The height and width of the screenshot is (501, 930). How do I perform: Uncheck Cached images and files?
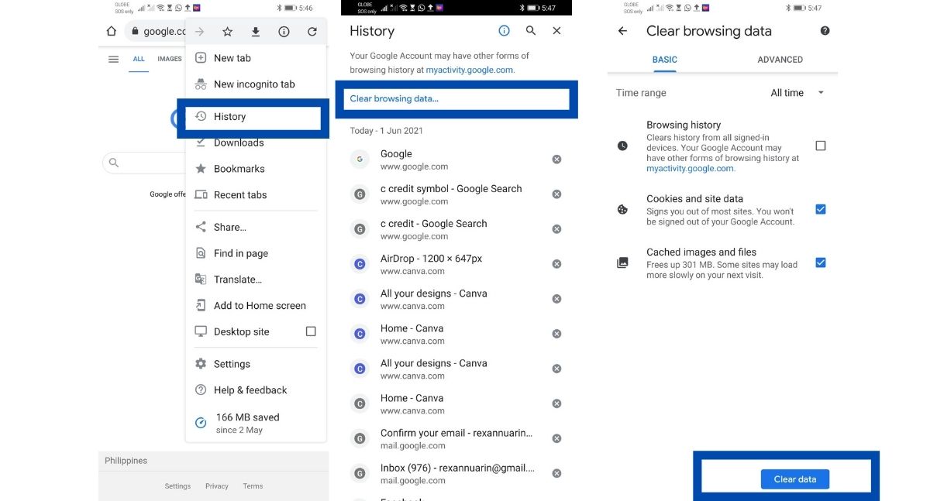(821, 263)
